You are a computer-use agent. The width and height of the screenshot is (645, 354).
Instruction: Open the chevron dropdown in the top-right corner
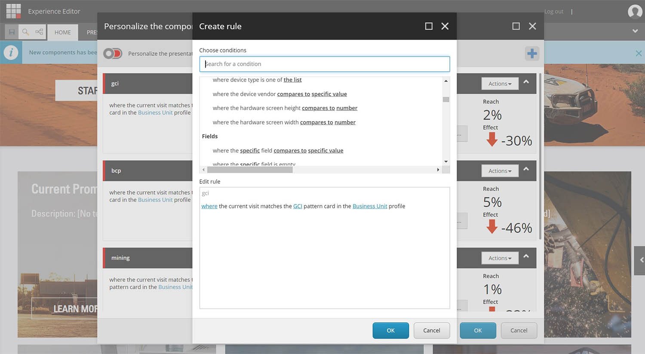click(635, 31)
